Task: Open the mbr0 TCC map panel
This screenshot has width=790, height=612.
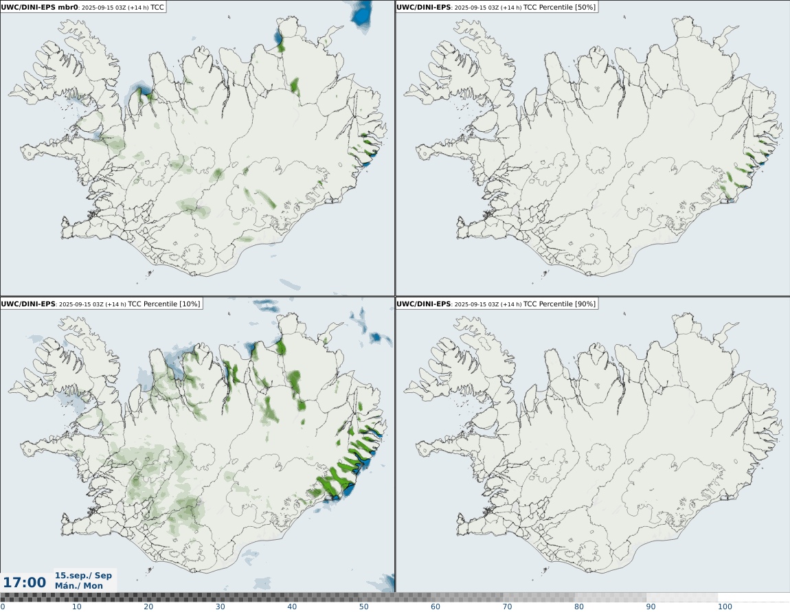Action: click(x=197, y=148)
